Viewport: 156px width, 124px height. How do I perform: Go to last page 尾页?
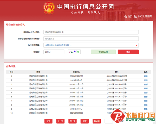click(x=84, y=121)
